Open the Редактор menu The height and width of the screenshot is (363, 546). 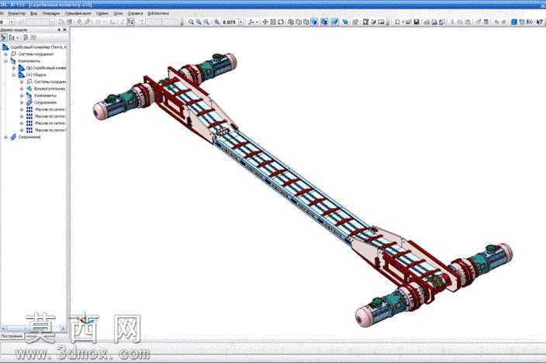[x=17, y=13]
